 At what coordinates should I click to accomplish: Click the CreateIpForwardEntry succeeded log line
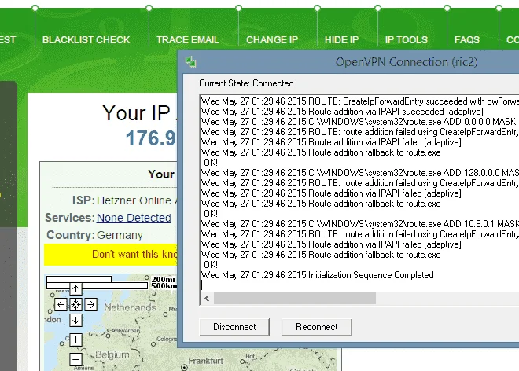pos(360,101)
